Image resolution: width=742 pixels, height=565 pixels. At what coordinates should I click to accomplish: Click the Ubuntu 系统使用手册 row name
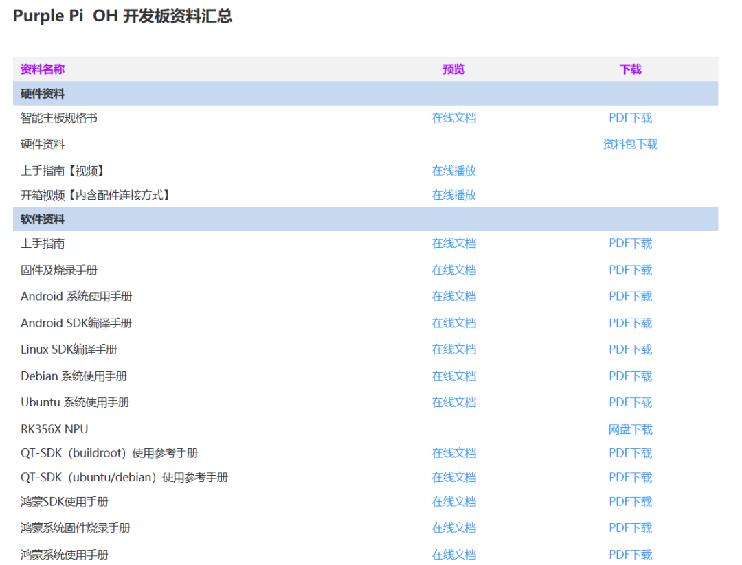pos(75,402)
